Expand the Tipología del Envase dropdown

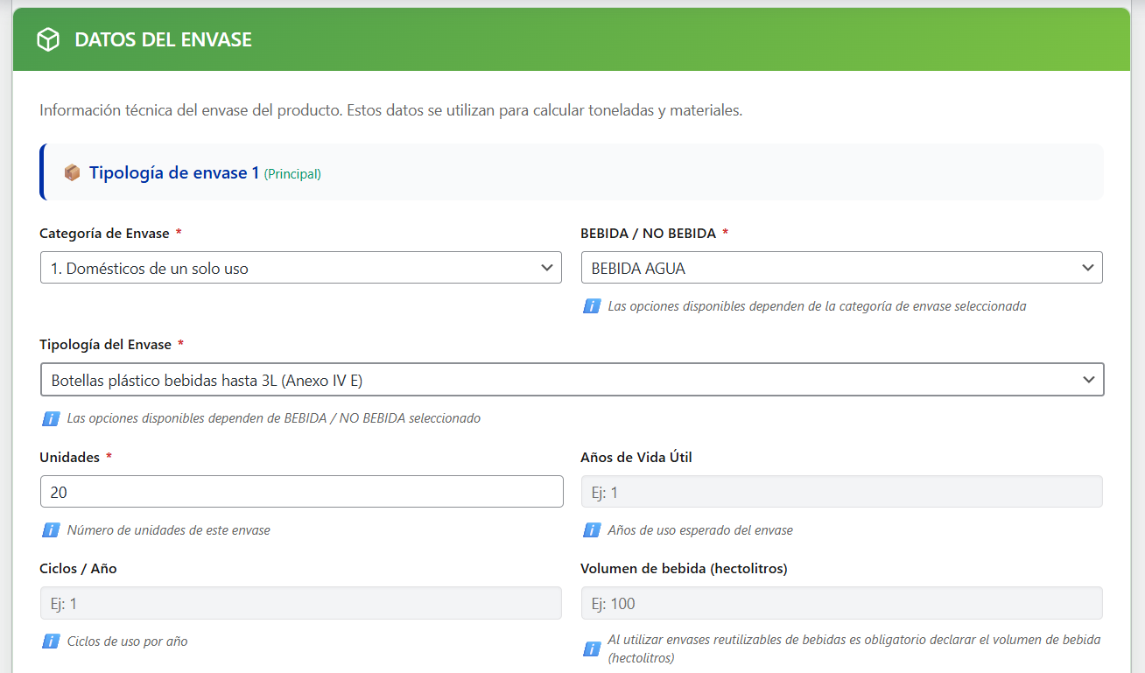[x=572, y=380]
